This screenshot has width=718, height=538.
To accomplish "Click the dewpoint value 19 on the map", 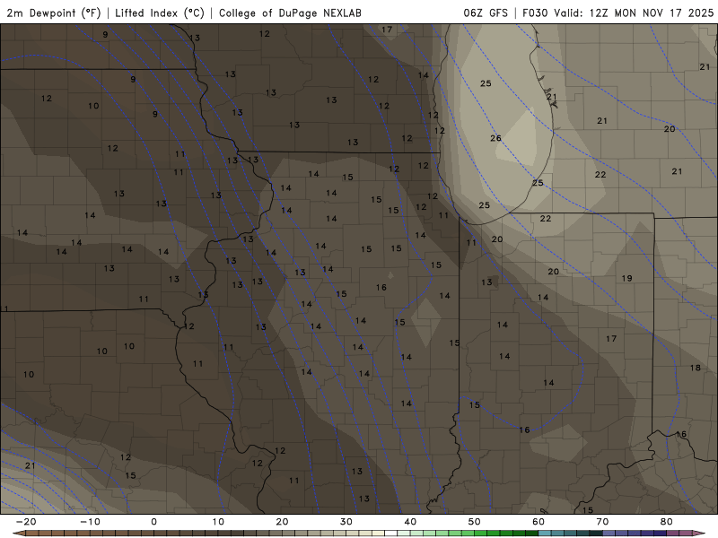I will (x=626, y=278).
